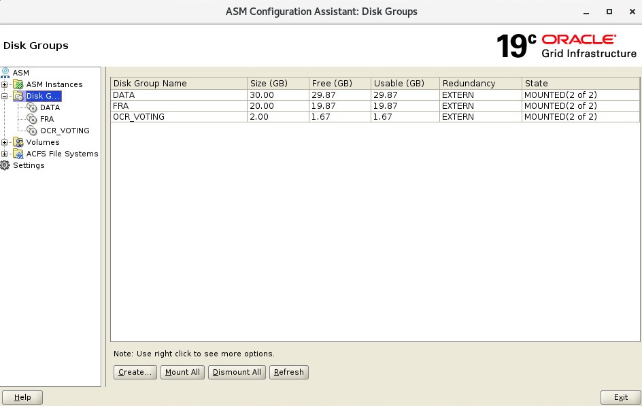Sort by Free (GB) column header
This screenshot has width=642, height=406.
[x=340, y=84]
